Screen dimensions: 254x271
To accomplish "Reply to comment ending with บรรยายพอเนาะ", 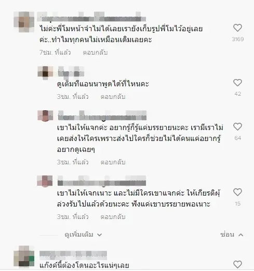I will click(x=113, y=217).
